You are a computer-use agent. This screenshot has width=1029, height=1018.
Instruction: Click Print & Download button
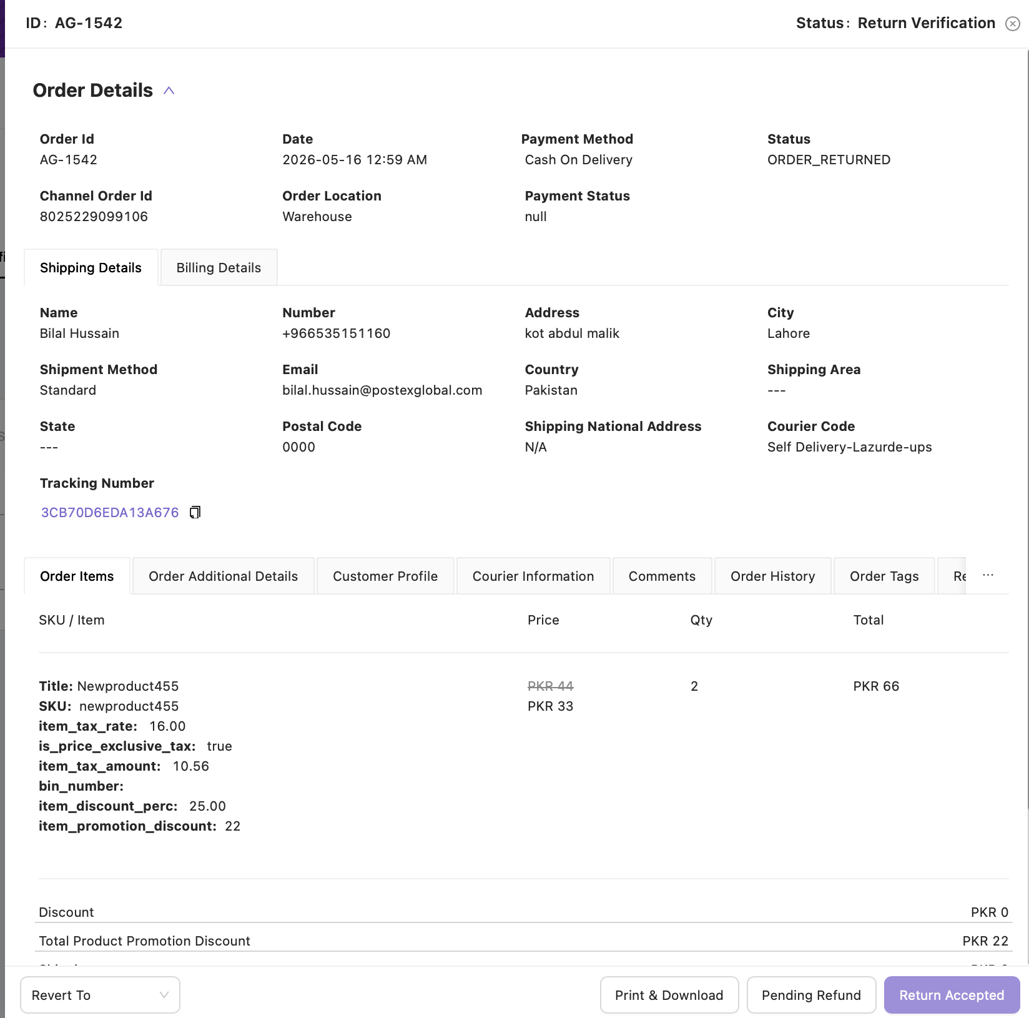point(669,995)
